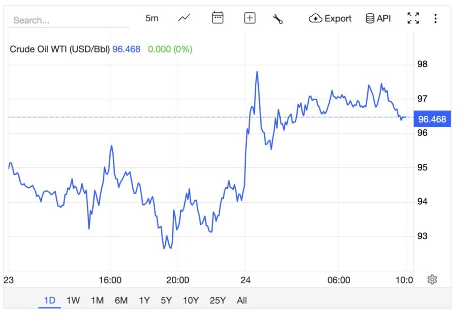This screenshot has width=457, height=316.
Task: Select the 10Y time range
Action: pos(191,300)
